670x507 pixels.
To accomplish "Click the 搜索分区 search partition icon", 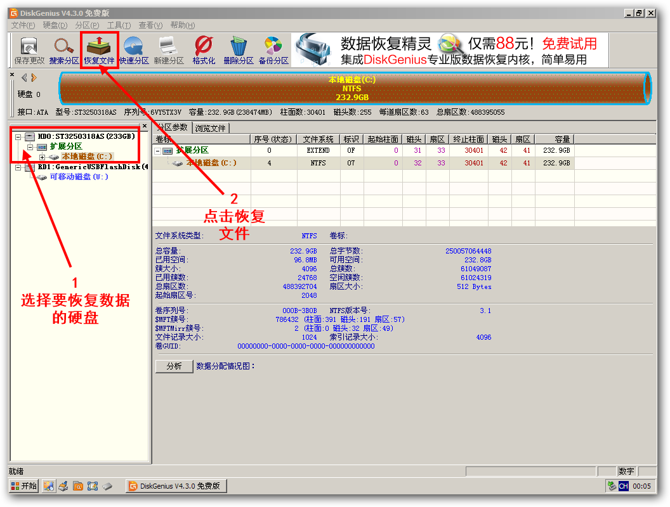I will pos(63,50).
